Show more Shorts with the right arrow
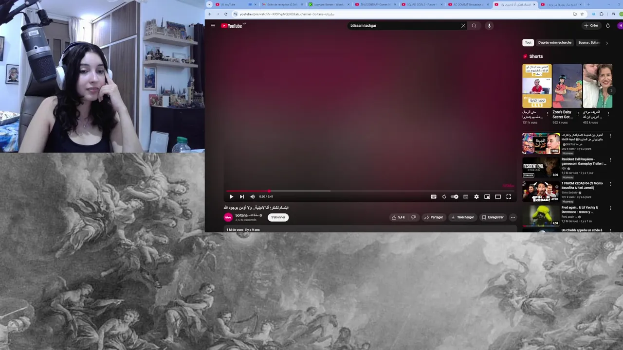623x350 pixels. tap(611, 90)
